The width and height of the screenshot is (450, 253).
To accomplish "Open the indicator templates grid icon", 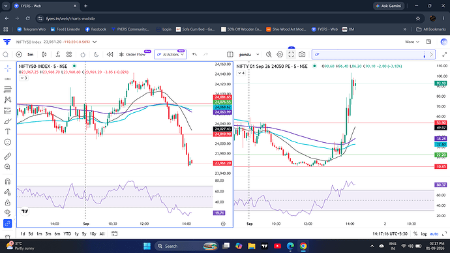I will pos(69,55).
